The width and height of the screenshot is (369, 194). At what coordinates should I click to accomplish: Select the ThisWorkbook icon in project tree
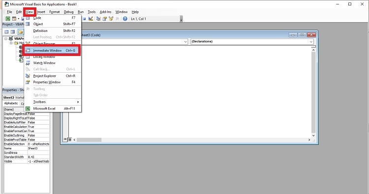(21, 60)
